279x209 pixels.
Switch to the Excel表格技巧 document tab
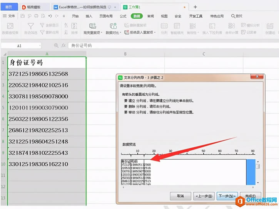(x=85, y=7)
